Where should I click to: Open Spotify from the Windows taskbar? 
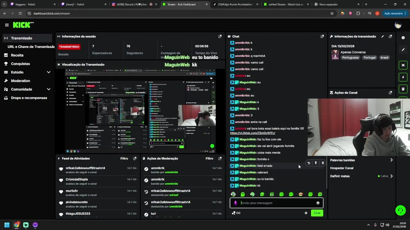pyautogui.click(x=35, y=225)
